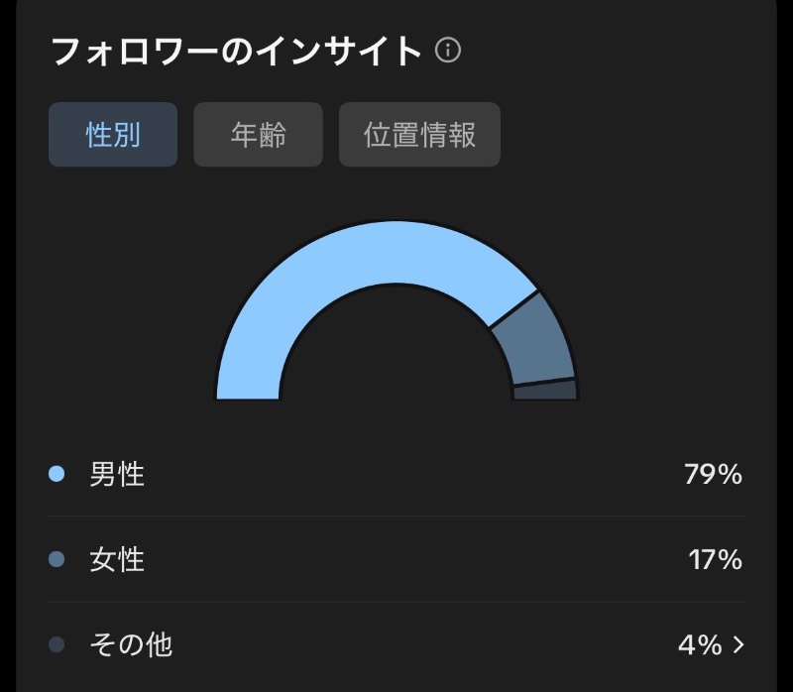Open the 位置情報 tab

pos(419,135)
